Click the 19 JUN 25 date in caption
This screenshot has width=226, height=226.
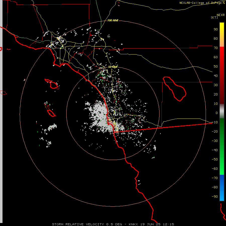[150, 224]
